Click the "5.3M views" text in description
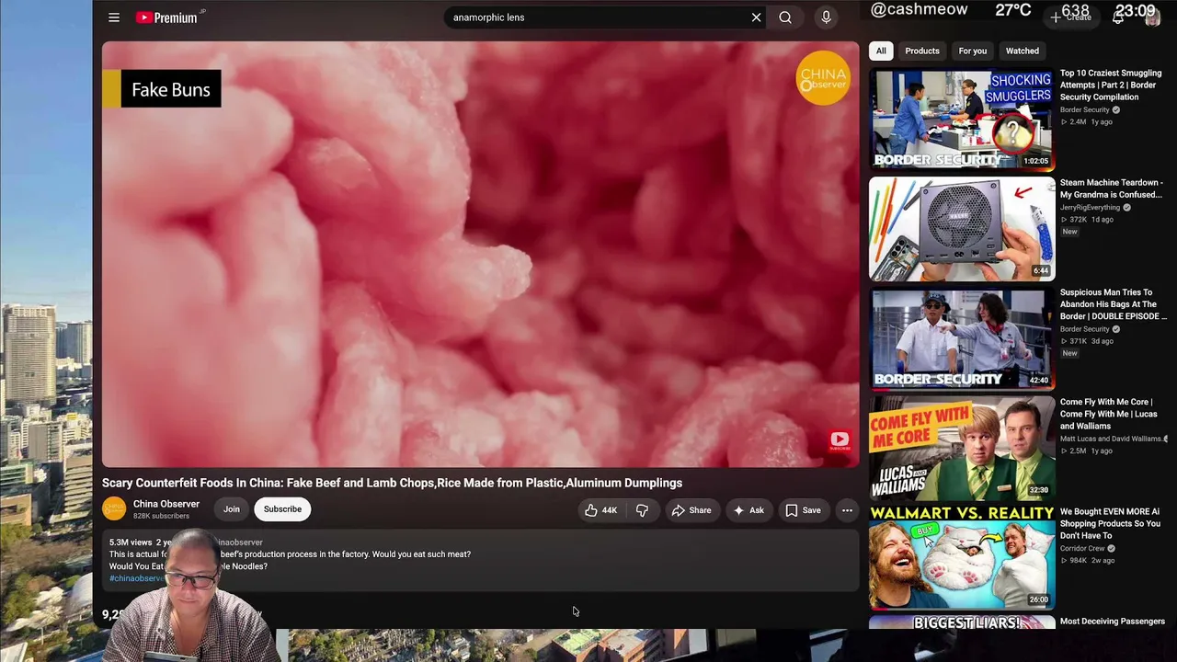 coord(131,542)
